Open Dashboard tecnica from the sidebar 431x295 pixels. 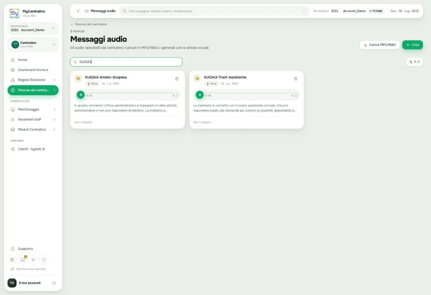coord(33,70)
